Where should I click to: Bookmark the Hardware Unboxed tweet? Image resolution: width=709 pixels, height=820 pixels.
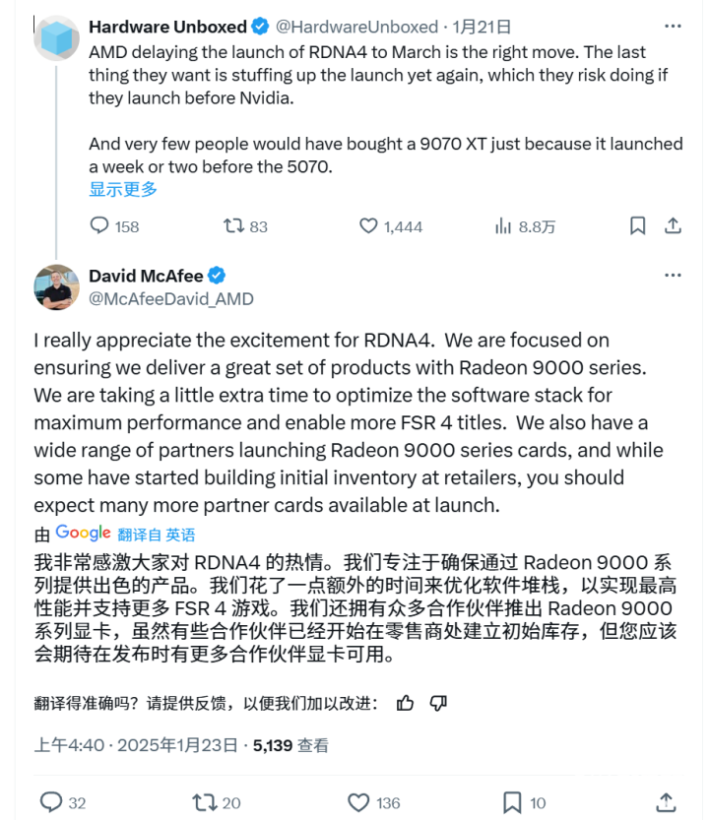click(638, 226)
